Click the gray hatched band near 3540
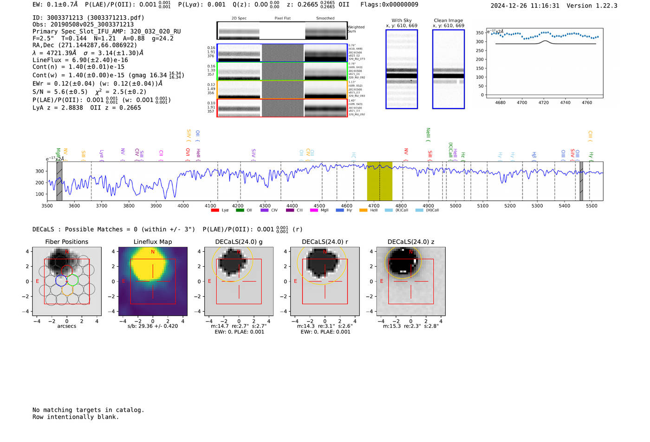 (x=59, y=181)
